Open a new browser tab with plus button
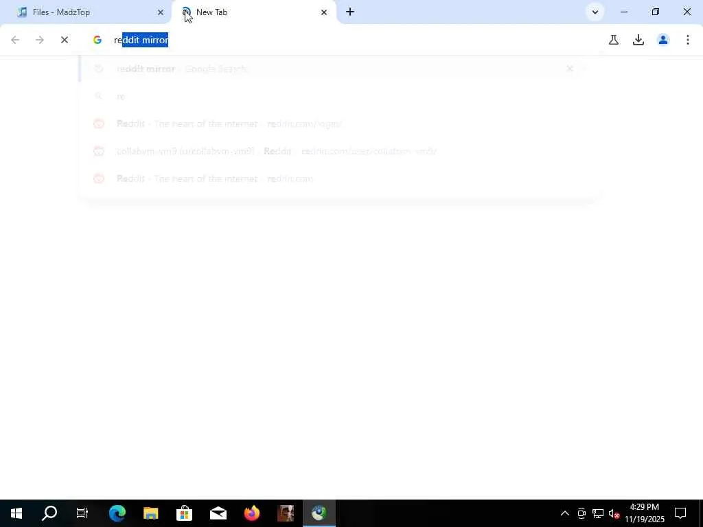 (x=350, y=12)
